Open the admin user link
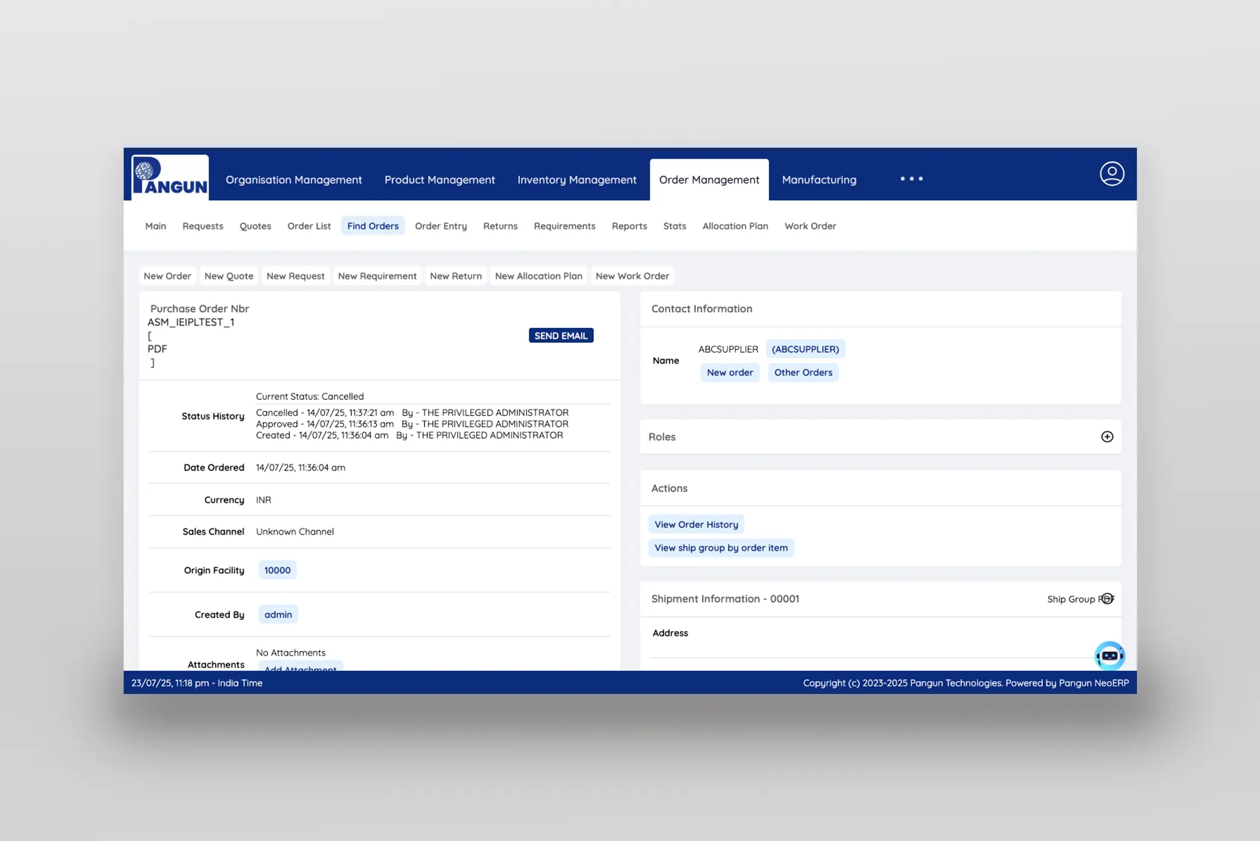Screen dimensions: 1260x841 click(x=278, y=615)
